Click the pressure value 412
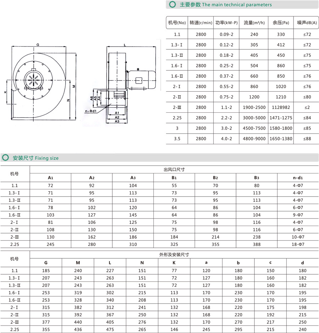This screenshot has height=333, width=319. pyautogui.click(x=281, y=45)
